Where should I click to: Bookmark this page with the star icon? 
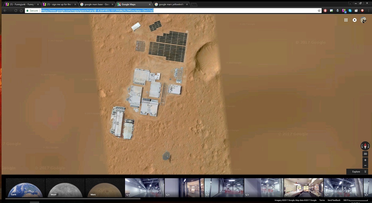tap(319, 11)
